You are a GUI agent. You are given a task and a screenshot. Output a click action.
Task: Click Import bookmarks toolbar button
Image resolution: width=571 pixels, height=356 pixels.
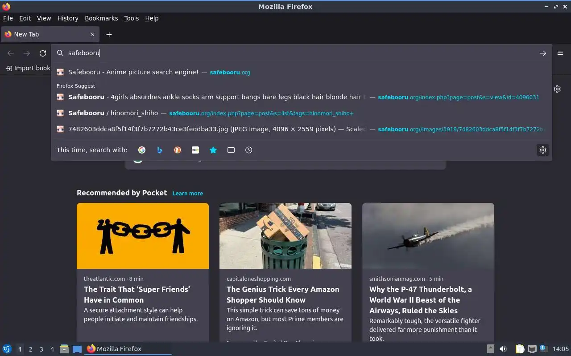(x=28, y=68)
